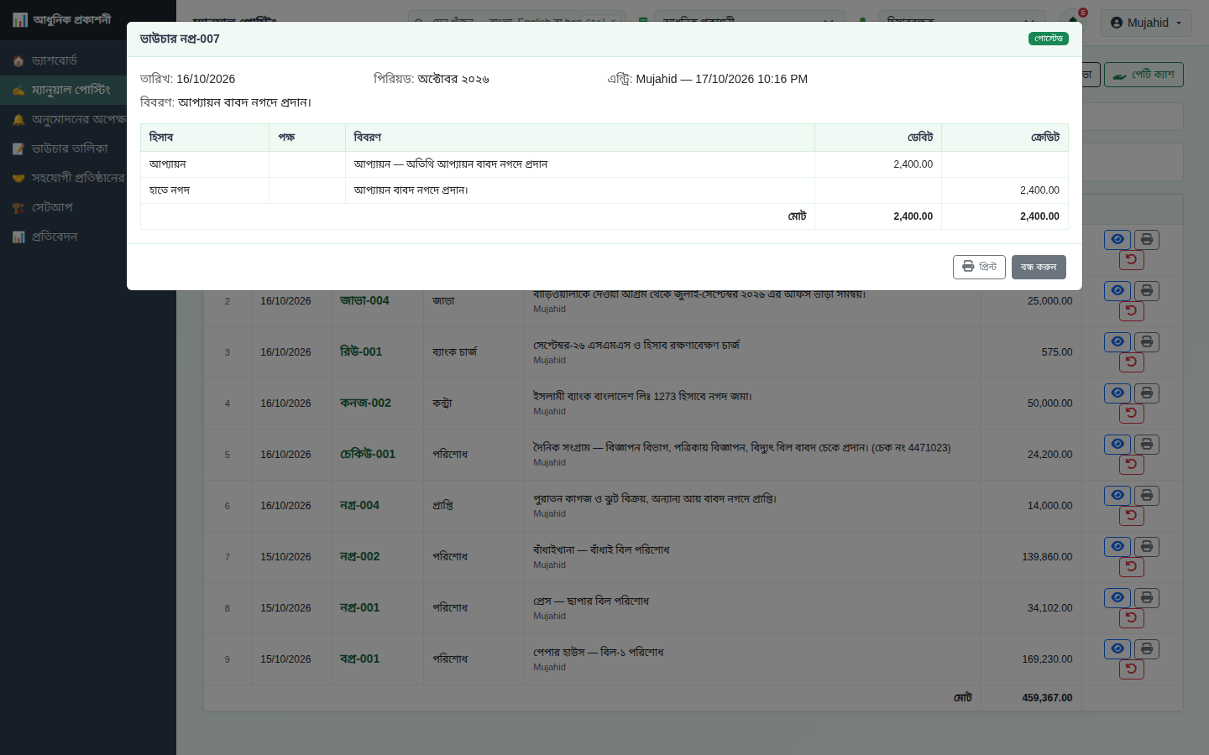1209x755 pixels.
Task: Open voucher link বপ্র-001
Action: pos(359,659)
